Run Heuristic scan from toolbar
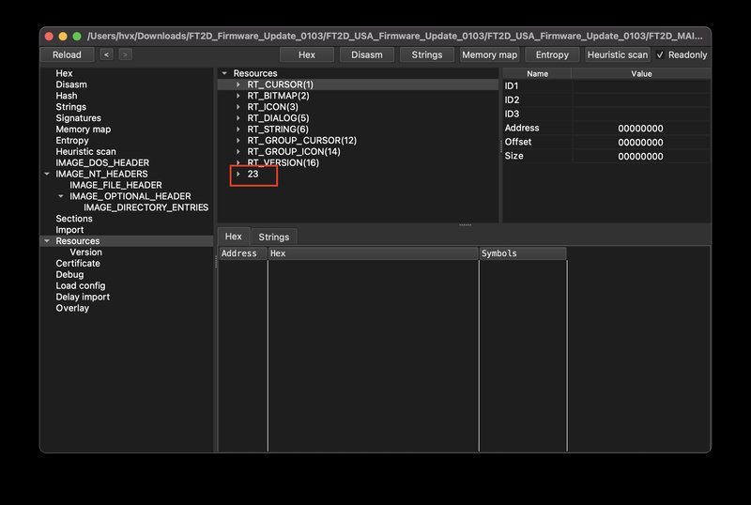The height and width of the screenshot is (505, 751). click(x=617, y=54)
